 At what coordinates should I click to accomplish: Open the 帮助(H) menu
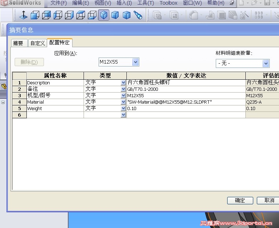pos(216,3)
